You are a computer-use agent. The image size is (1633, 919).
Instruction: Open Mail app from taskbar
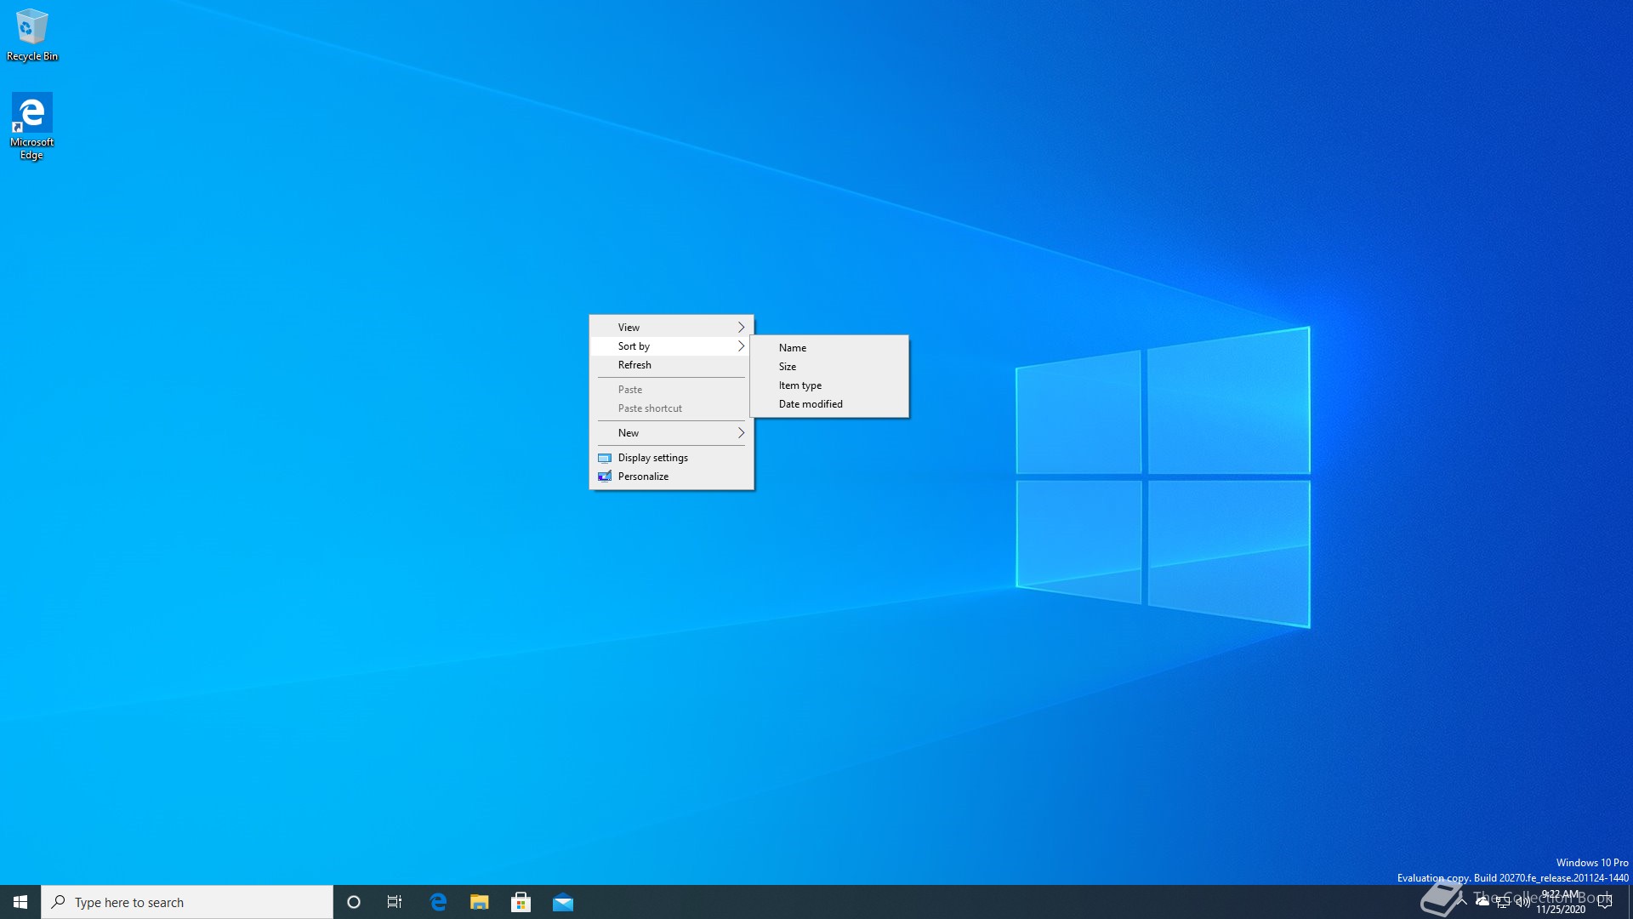(x=563, y=902)
